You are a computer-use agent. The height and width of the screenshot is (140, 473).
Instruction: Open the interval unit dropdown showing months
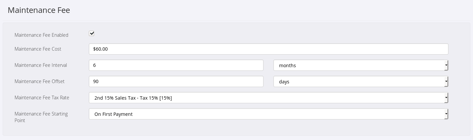click(358, 65)
